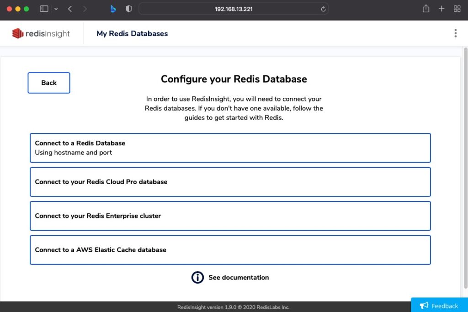Click the Feedback megaphone icon
The image size is (468, 312).
pyautogui.click(x=424, y=306)
